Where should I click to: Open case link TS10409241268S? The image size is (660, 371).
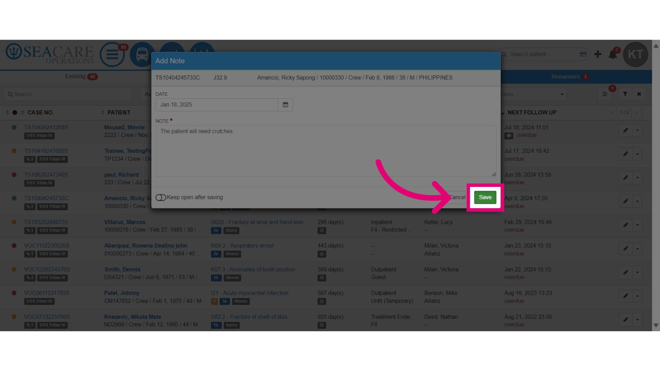point(46,127)
